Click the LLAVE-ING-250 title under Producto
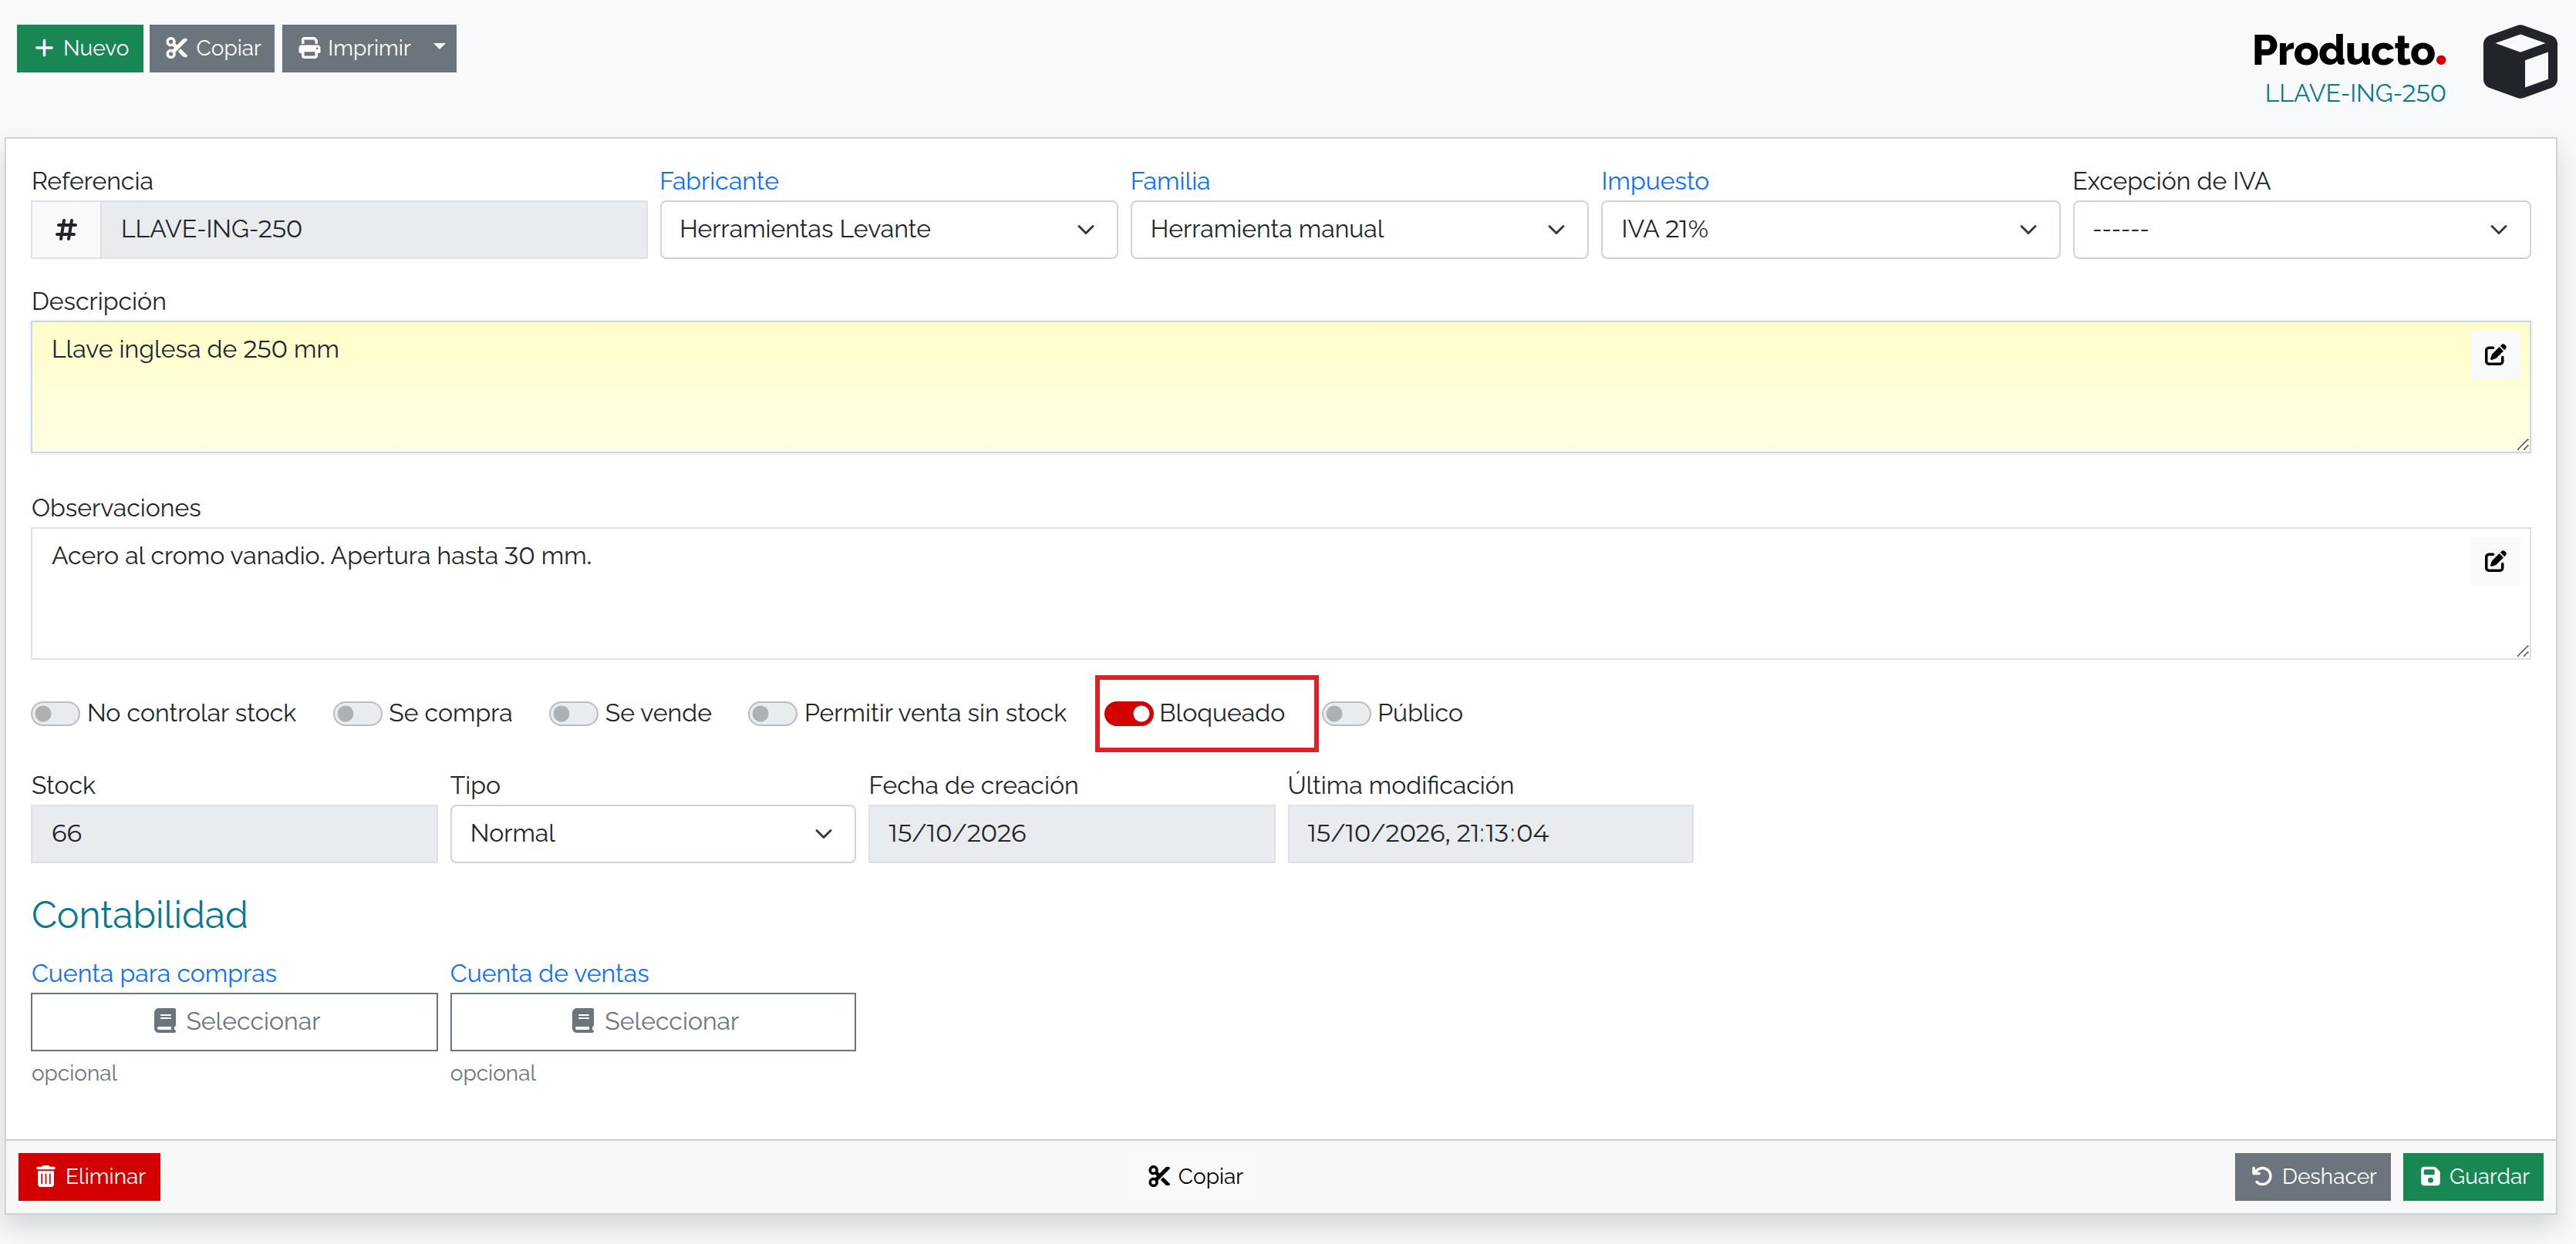The image size is (2576, 1244). pyautogui.click(x=2354, y=94)
